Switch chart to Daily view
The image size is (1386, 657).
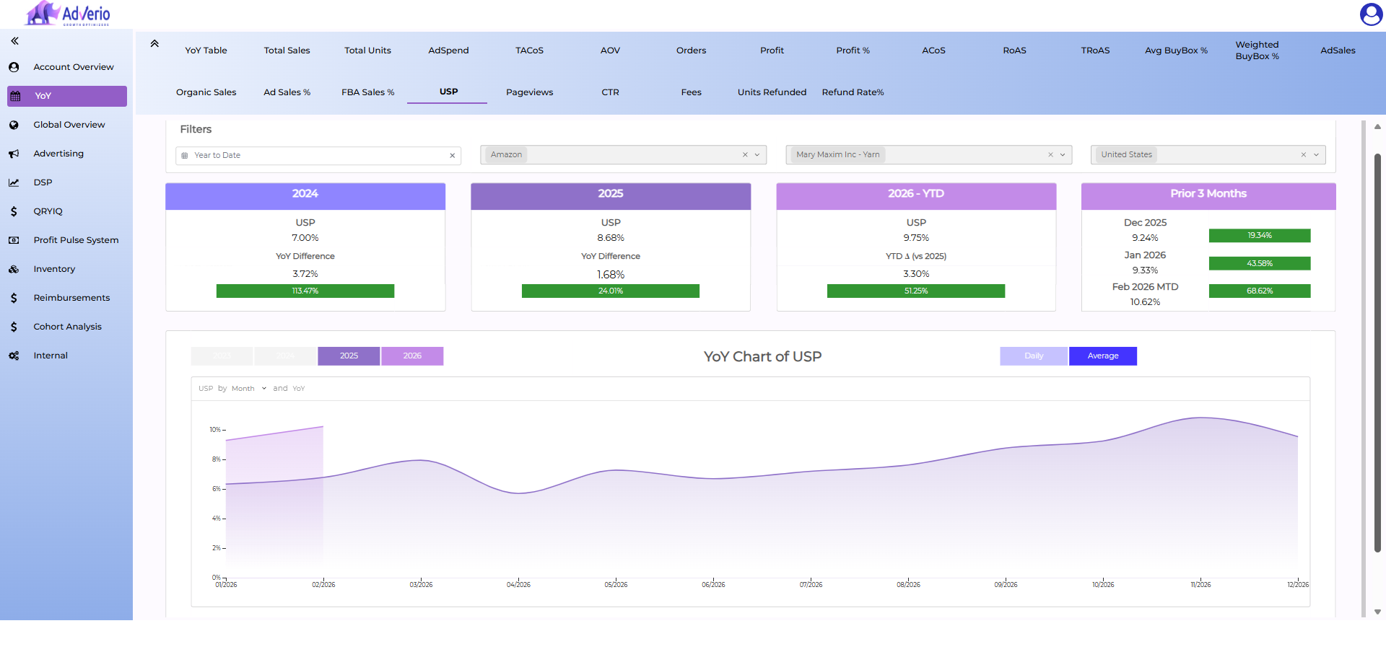tap(1033, 356)
